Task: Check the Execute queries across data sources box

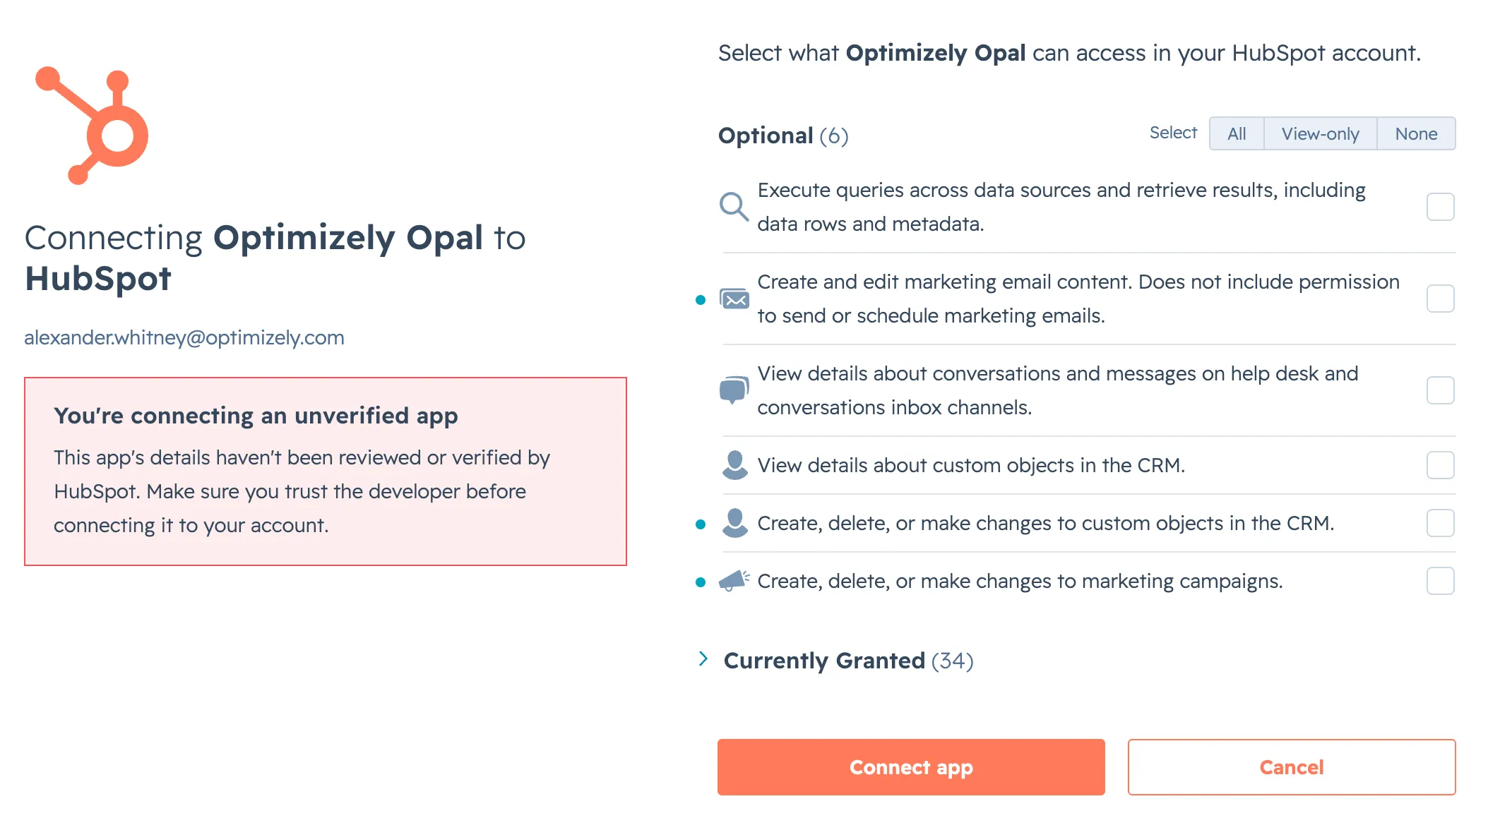Action: pos(1440,207)
